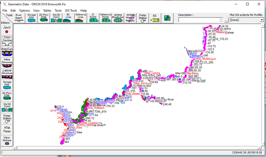Select the 2D Flow Area toolbar tool
The width and height of the screenshot is (266, 157).
pos(44,18)
